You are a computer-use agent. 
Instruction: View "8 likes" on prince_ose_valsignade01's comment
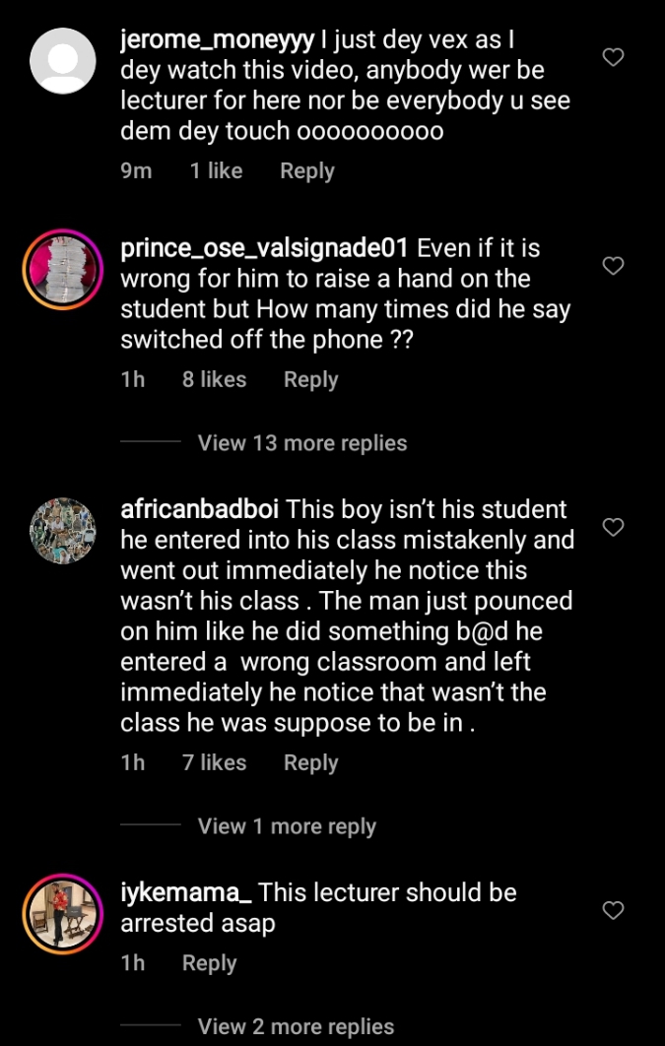point(214,380)
